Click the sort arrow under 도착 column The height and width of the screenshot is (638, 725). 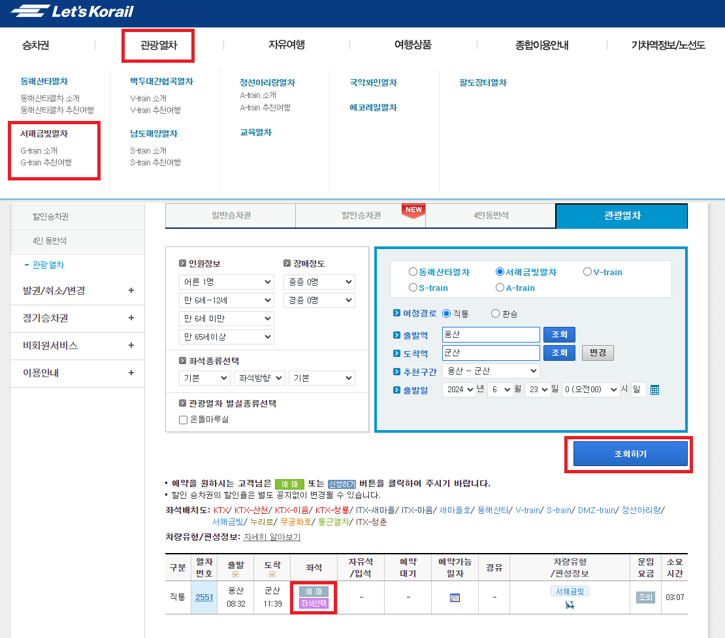pos(272,575)
